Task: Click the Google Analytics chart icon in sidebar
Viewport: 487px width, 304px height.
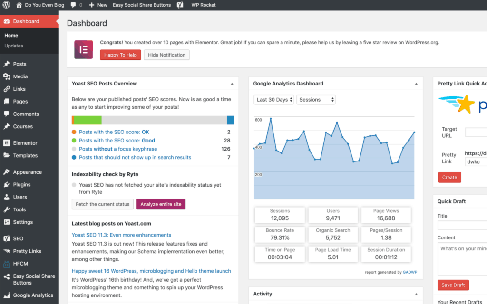Action: point(7,295)
